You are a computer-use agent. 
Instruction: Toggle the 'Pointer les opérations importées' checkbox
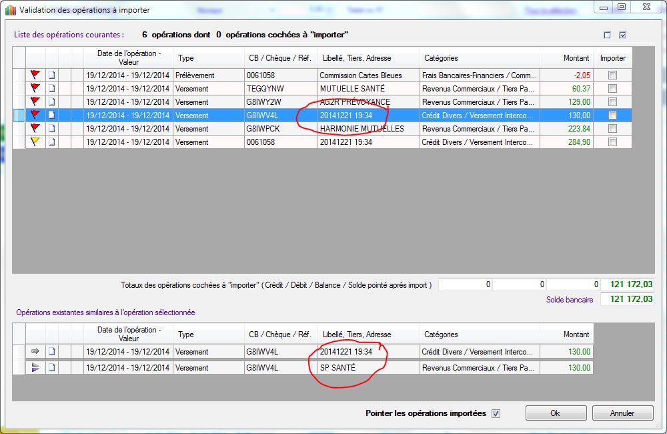point(496,413)
